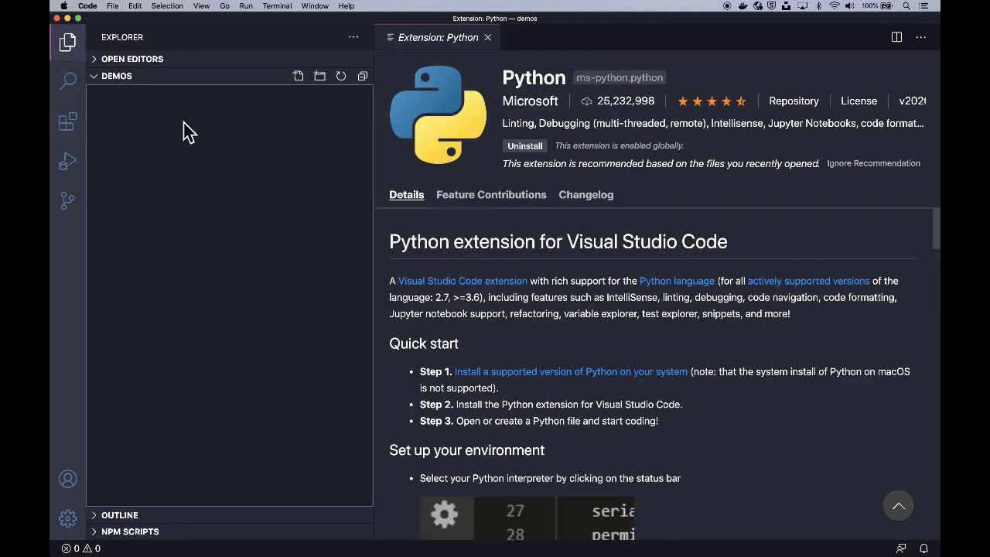990x557 pixels.
Task: Open the File menu
Action: [113, 6]
